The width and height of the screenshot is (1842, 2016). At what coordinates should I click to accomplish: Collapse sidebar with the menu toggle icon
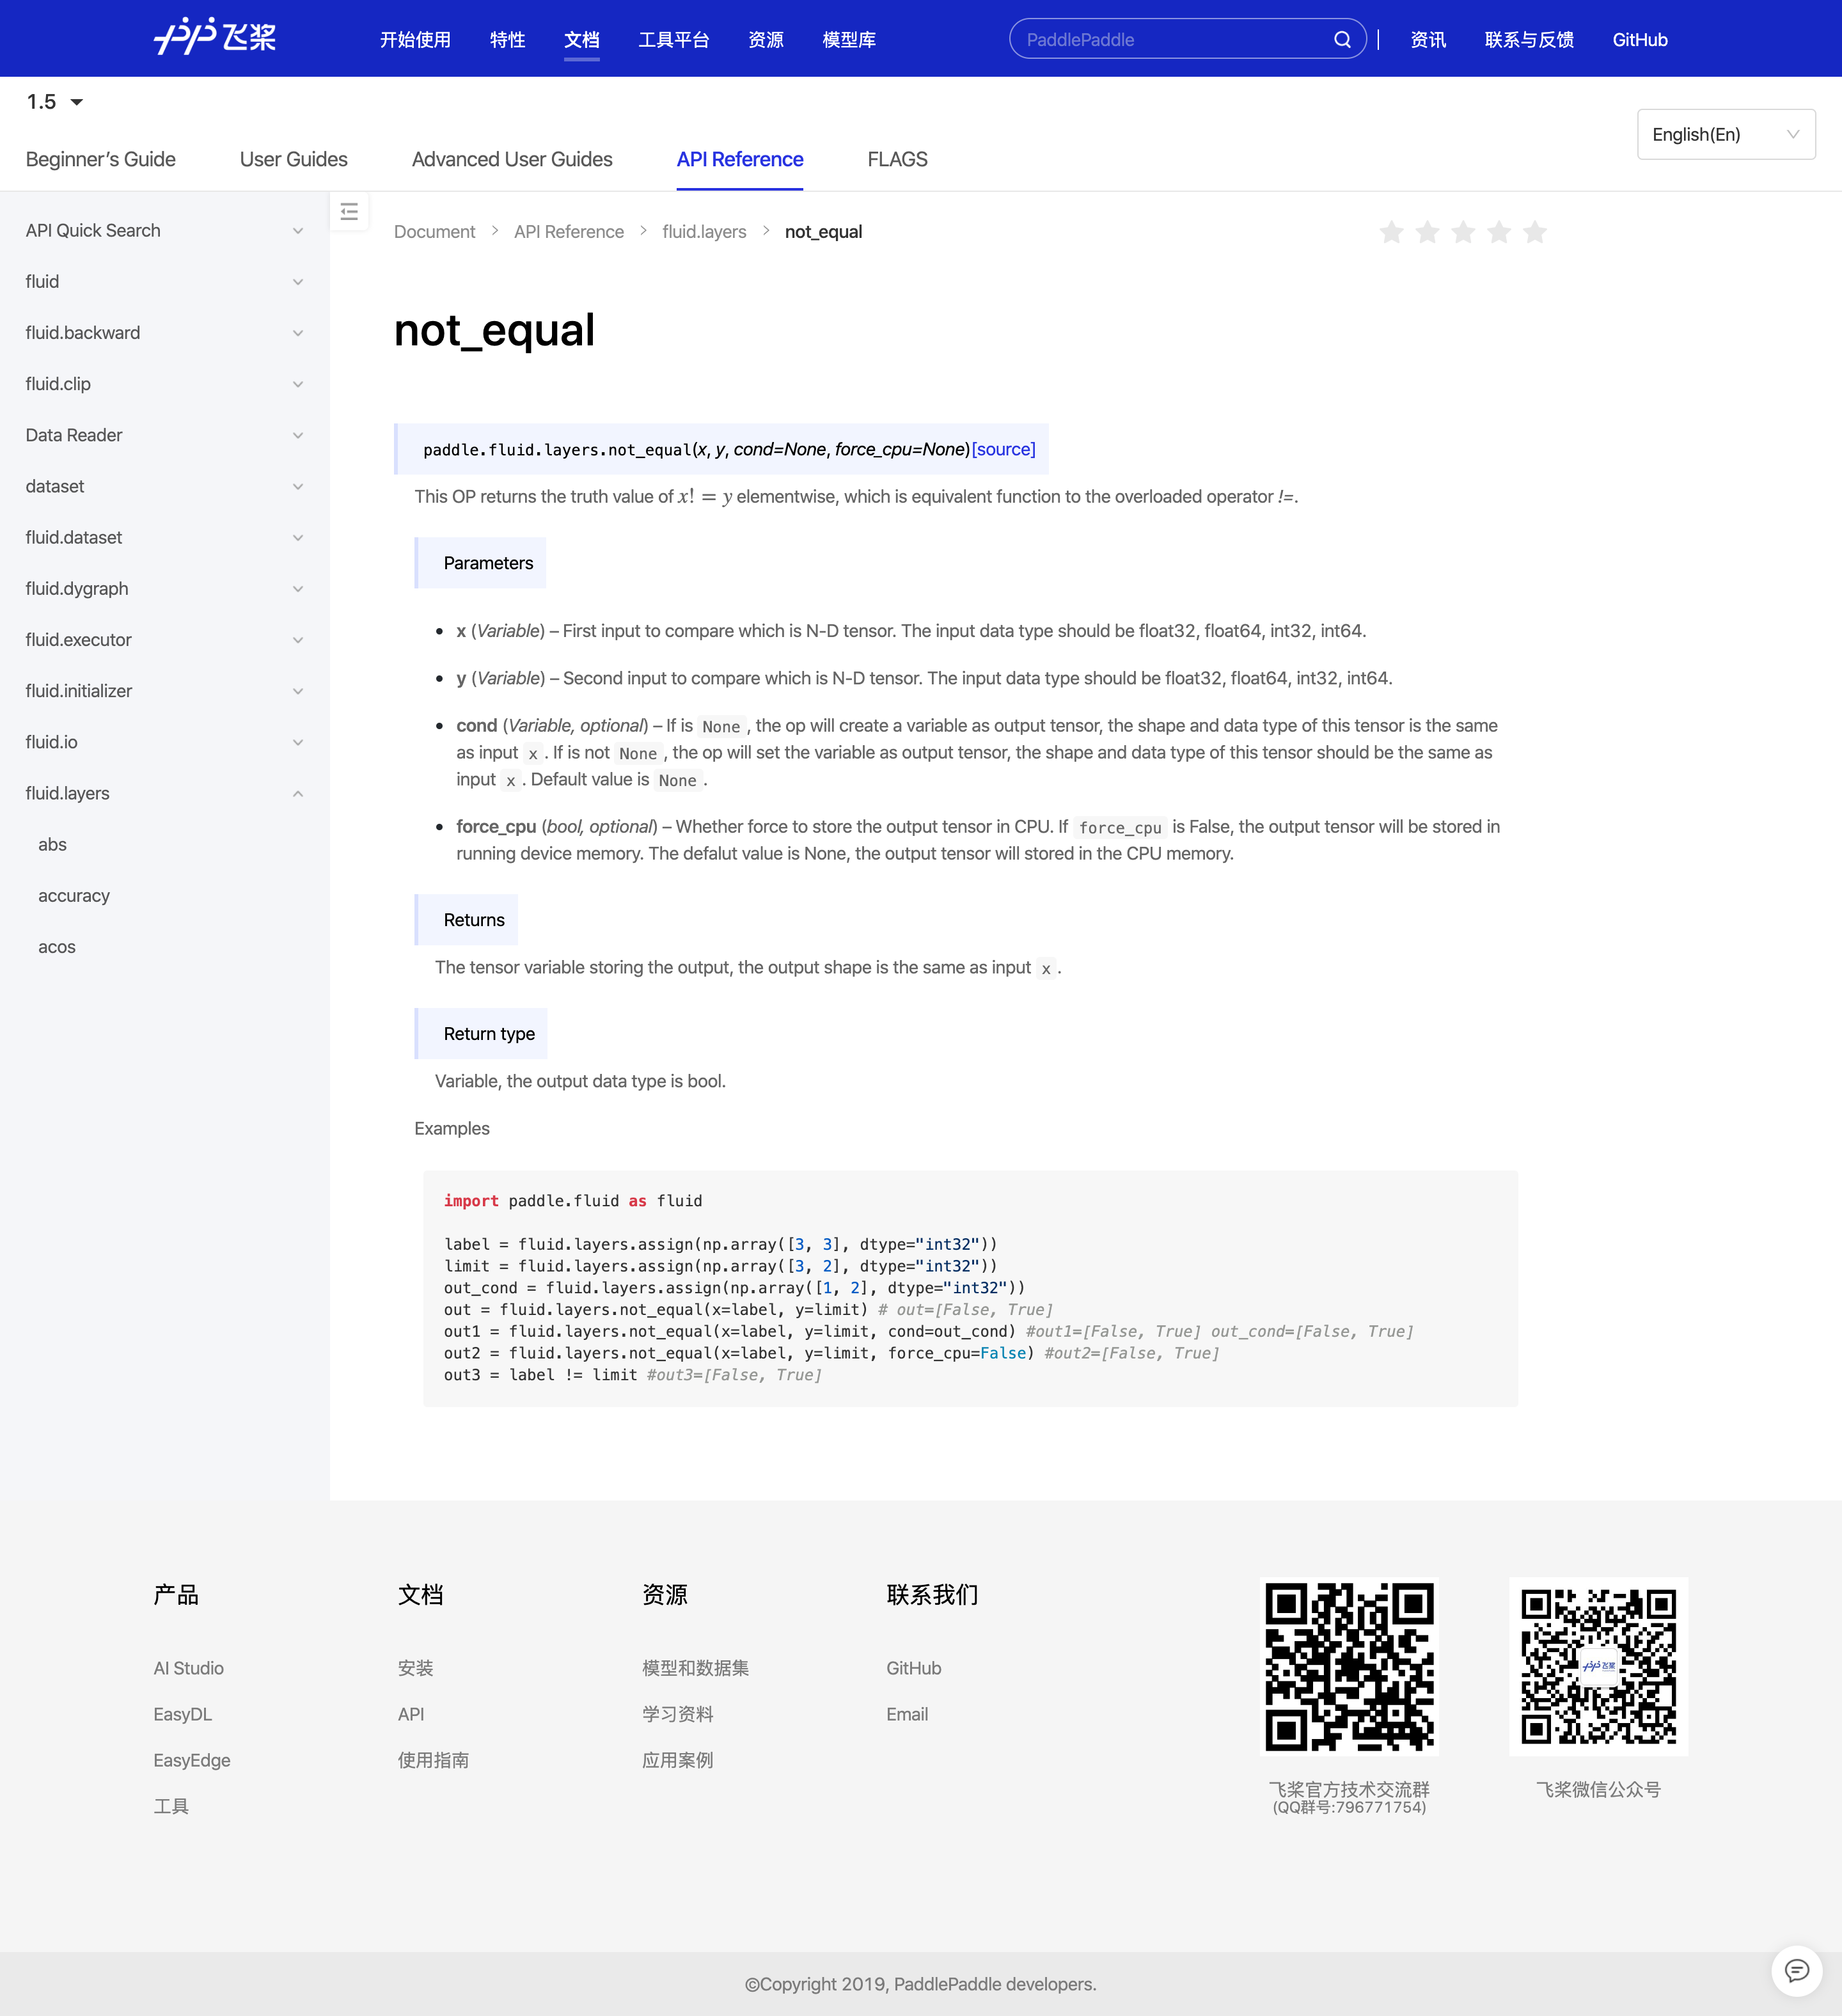point(349,212)
